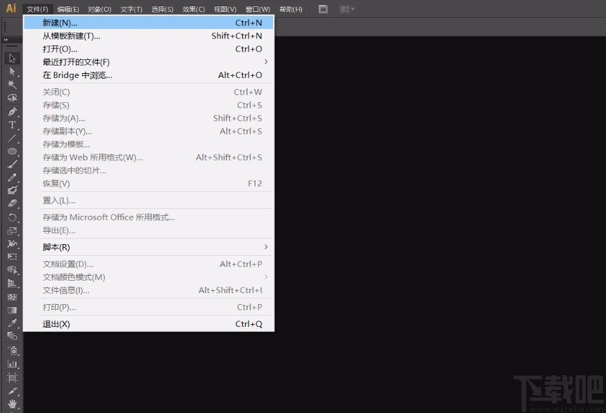Select the Blob Brush tool

[12, 190]
